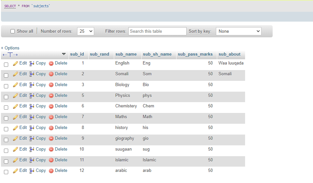Click the SELECT keyword link in query
Image resolution: width=313 pixels, height=183 pixels.
click(10, 6)
